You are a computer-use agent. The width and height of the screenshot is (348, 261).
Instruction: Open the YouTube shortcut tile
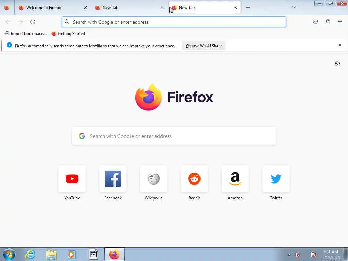72,179
